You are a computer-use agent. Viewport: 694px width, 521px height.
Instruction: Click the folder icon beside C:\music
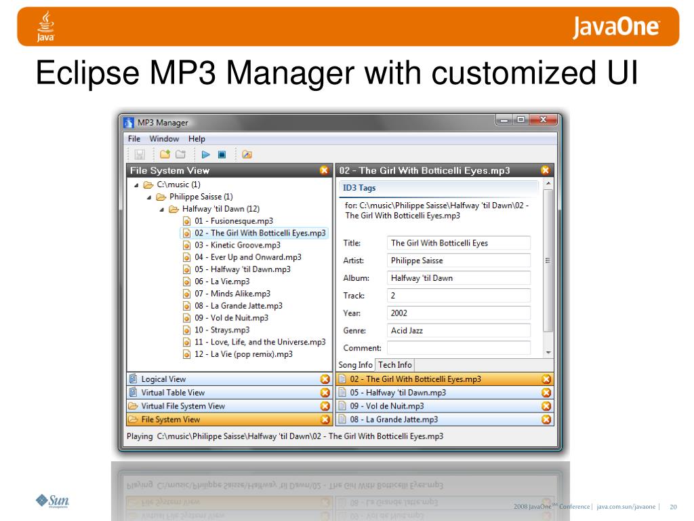click(x=148, y=185)
